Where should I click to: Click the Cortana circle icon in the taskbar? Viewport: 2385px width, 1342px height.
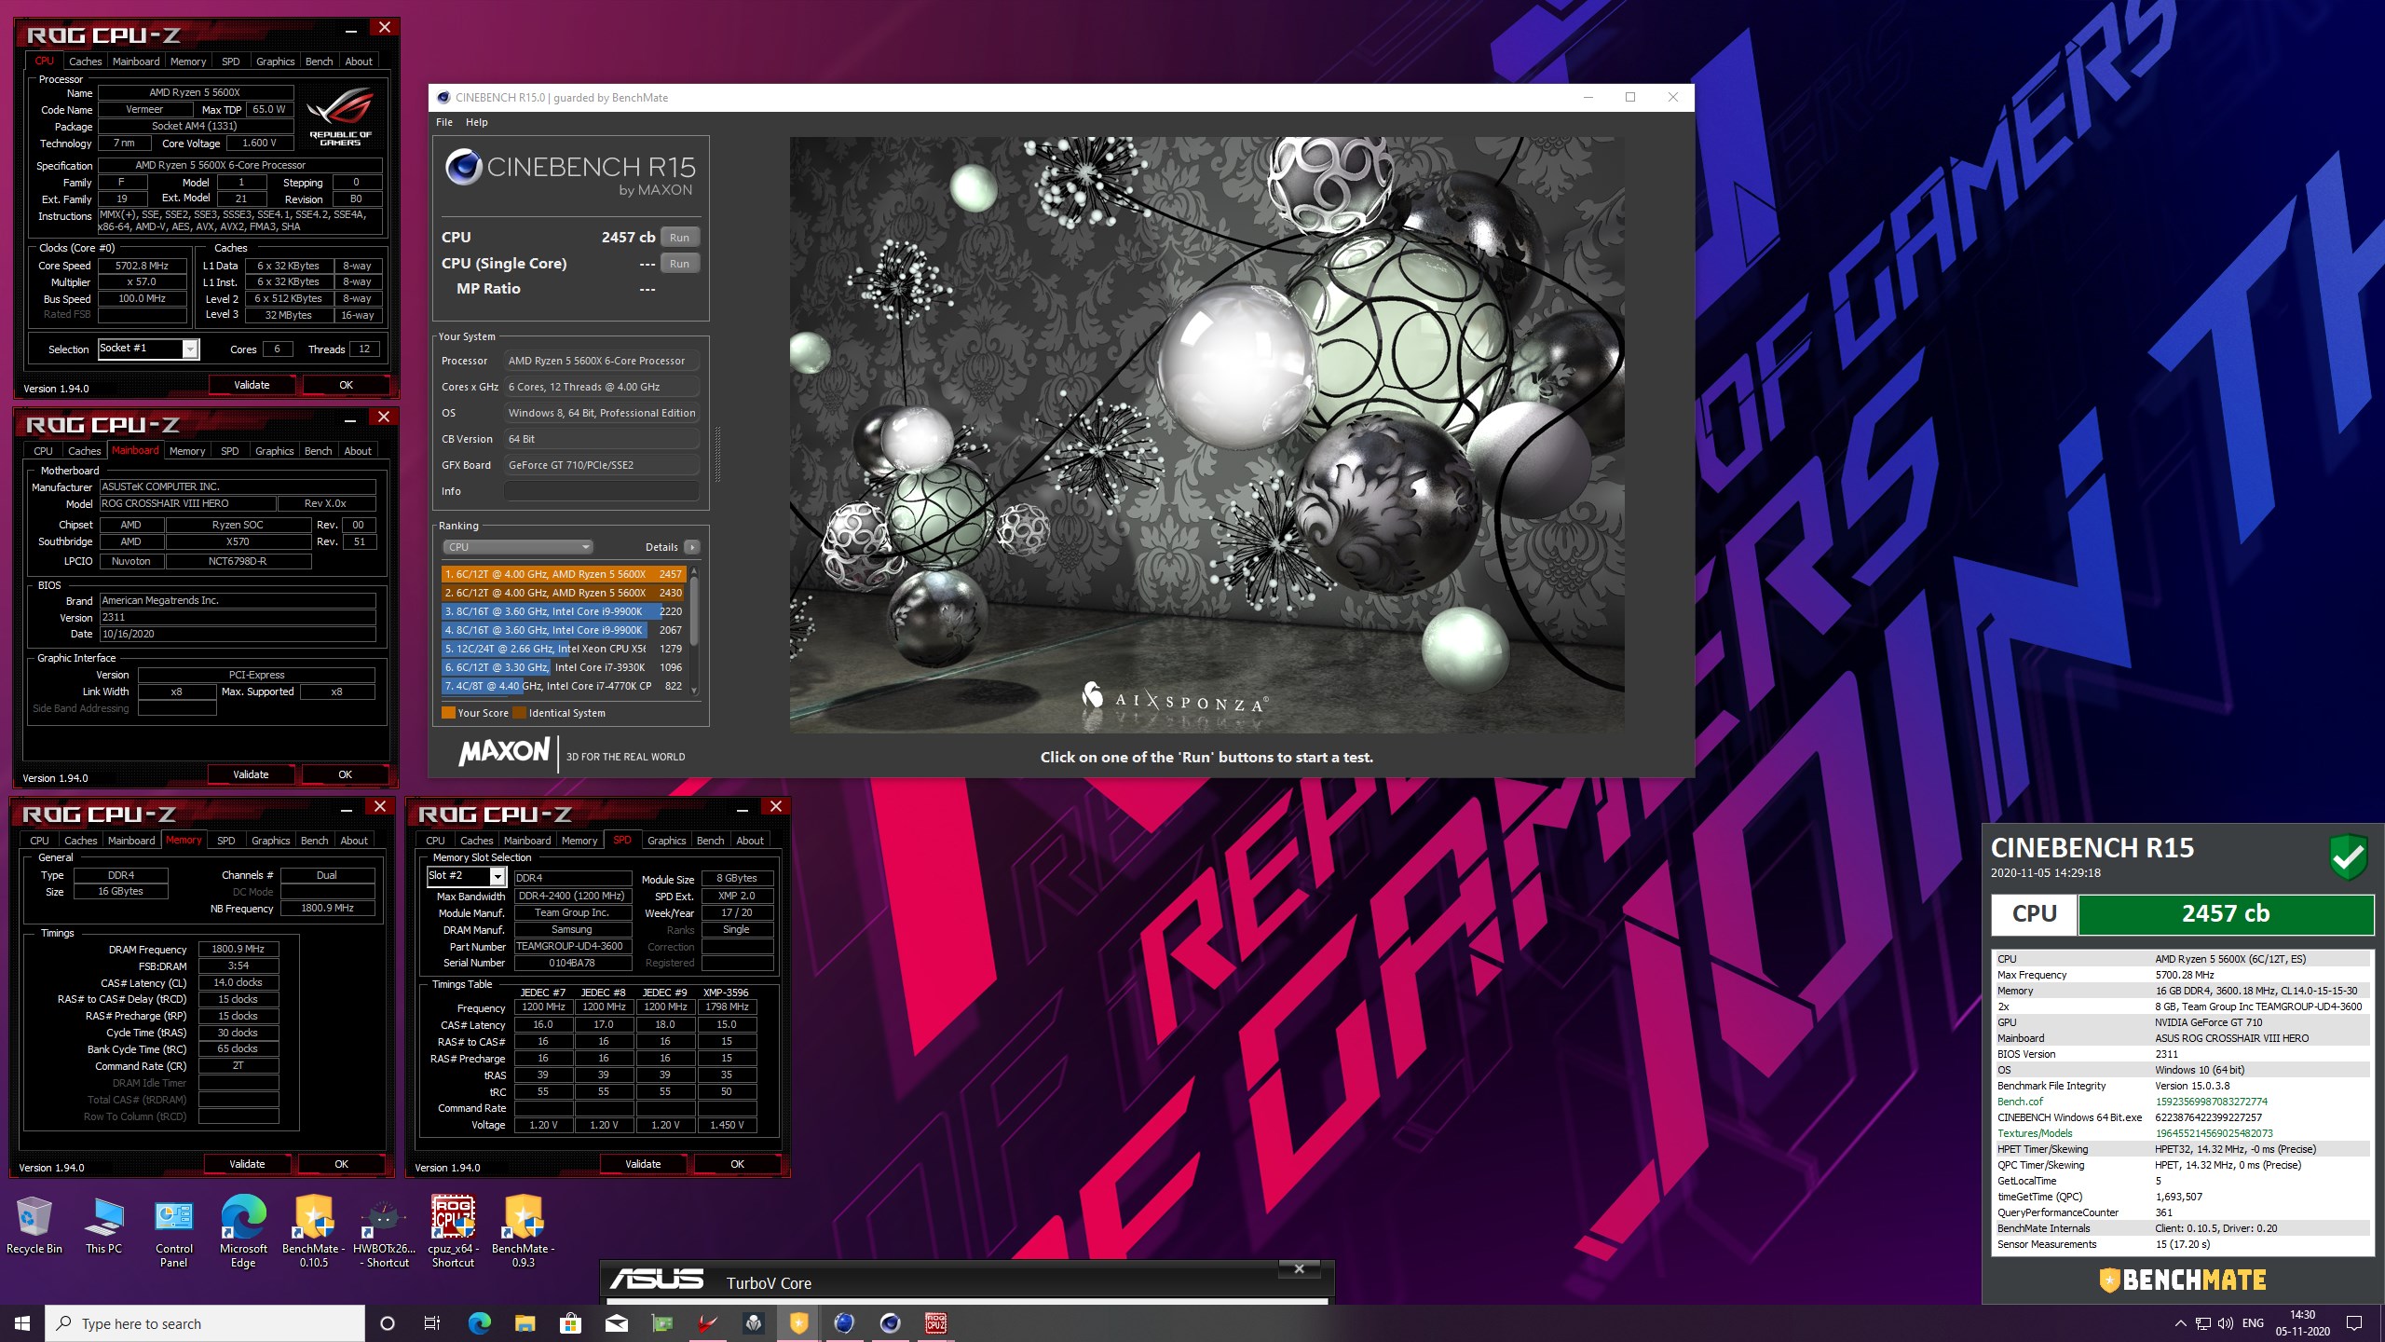pyautogui.click(x=388, y=1323)
